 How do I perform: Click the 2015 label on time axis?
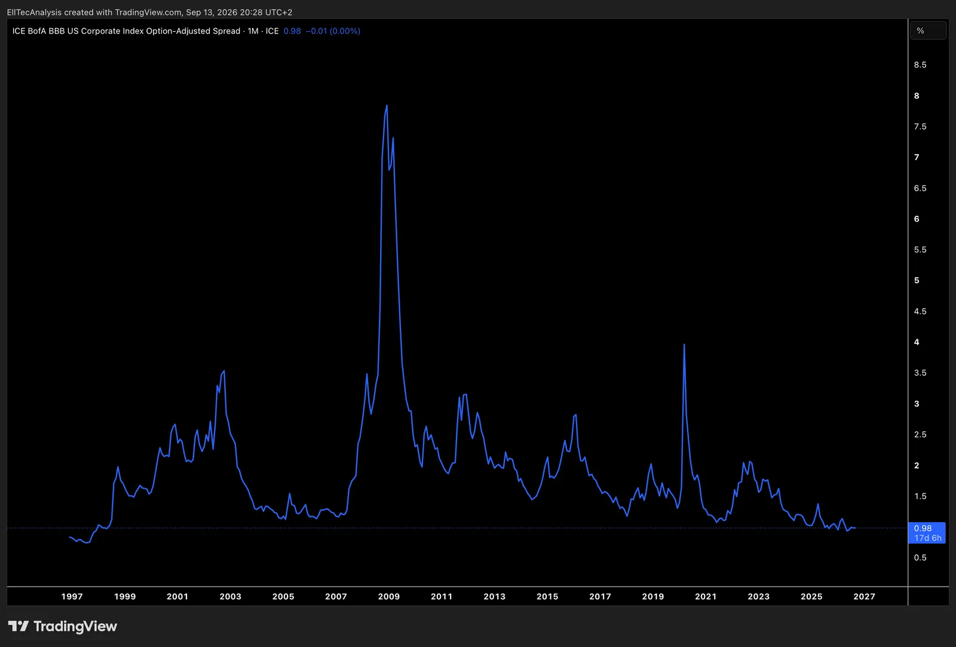[x=547, y=596]
